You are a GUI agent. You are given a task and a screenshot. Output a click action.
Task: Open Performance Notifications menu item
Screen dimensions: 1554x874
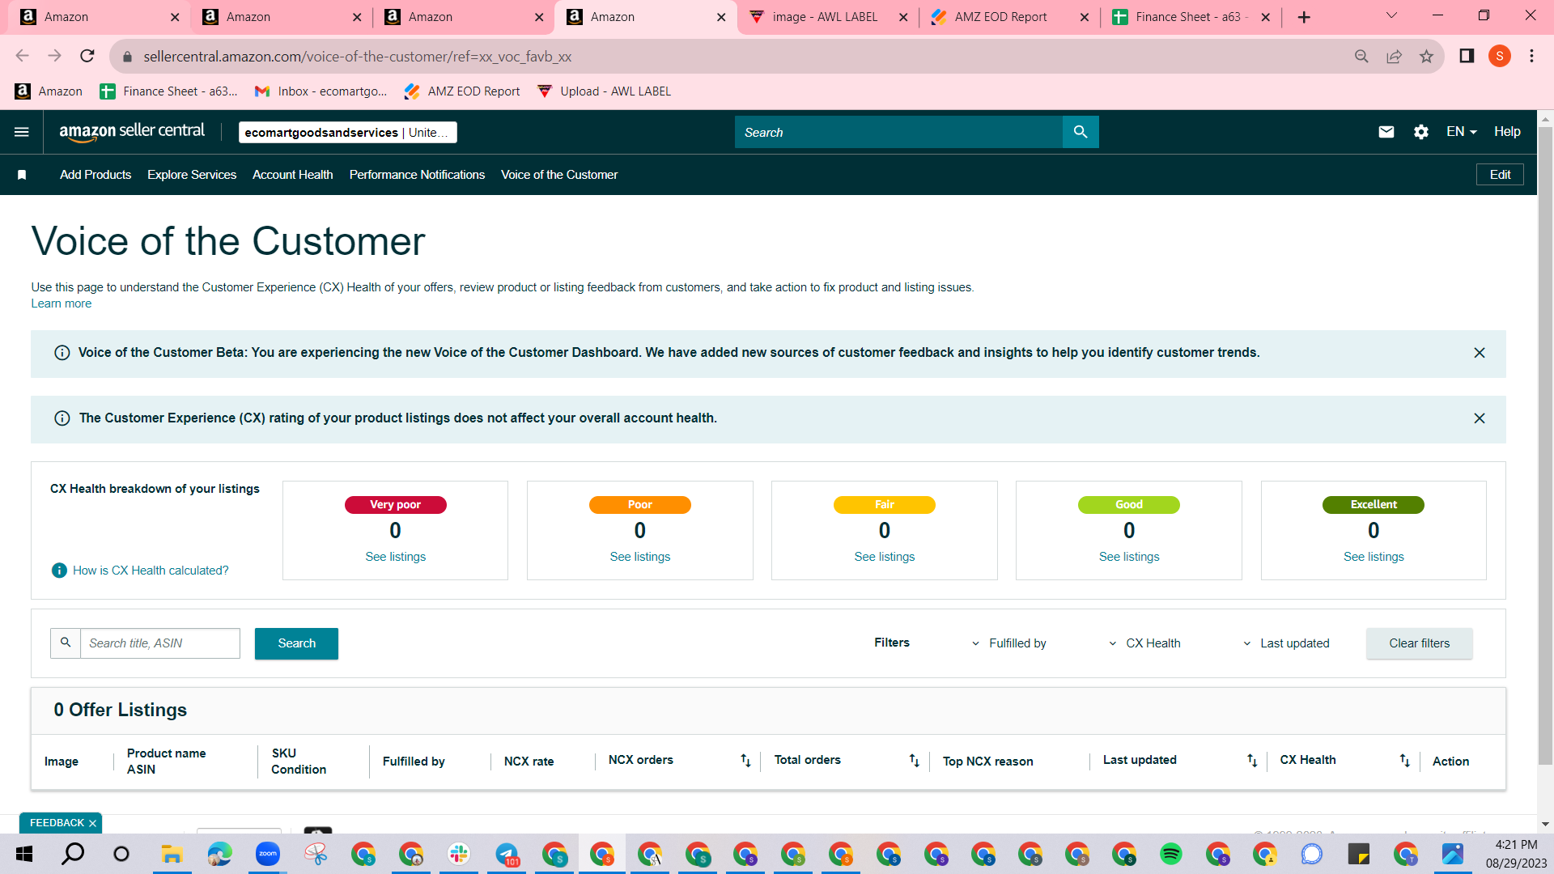(417, 175)
